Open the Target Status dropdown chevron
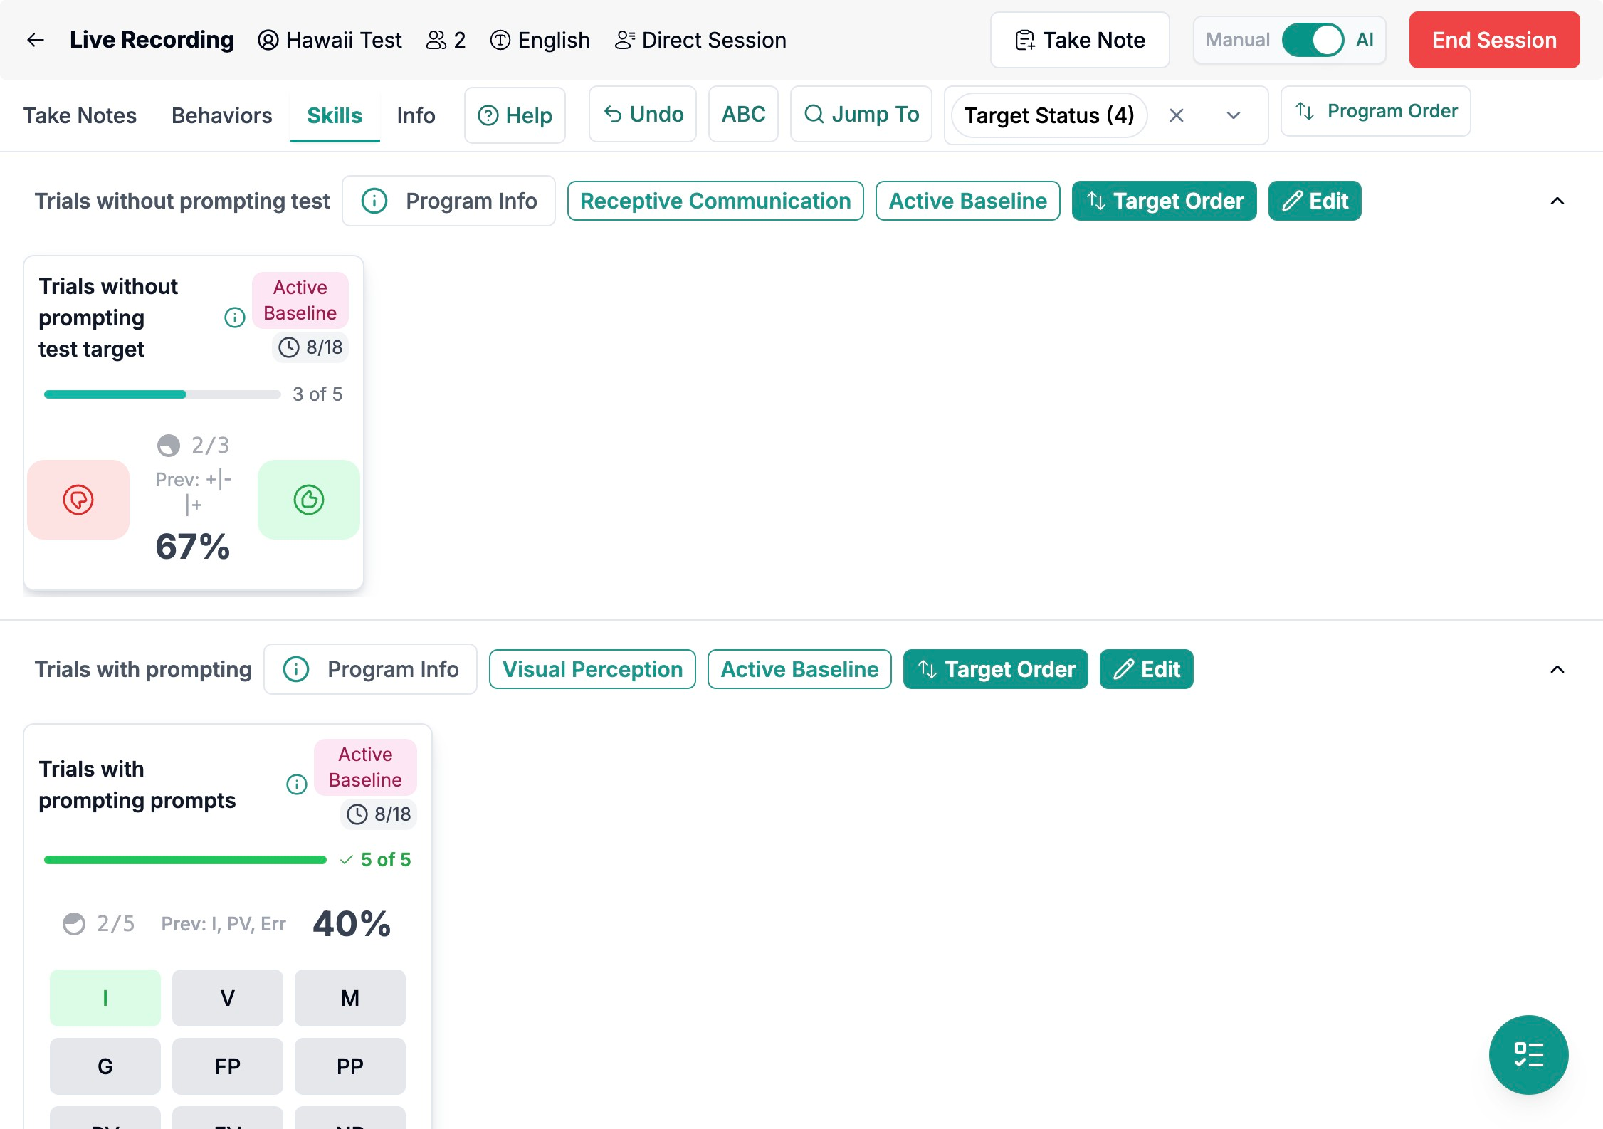The height and width of the screenshot is (1129, 1603). 1234,115
